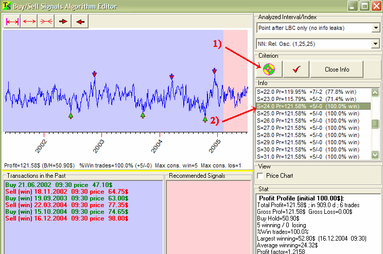Viewport: 383px width, 254px height.
Task: Enable the Price Chart checkbox
Action: click(260, 176)
